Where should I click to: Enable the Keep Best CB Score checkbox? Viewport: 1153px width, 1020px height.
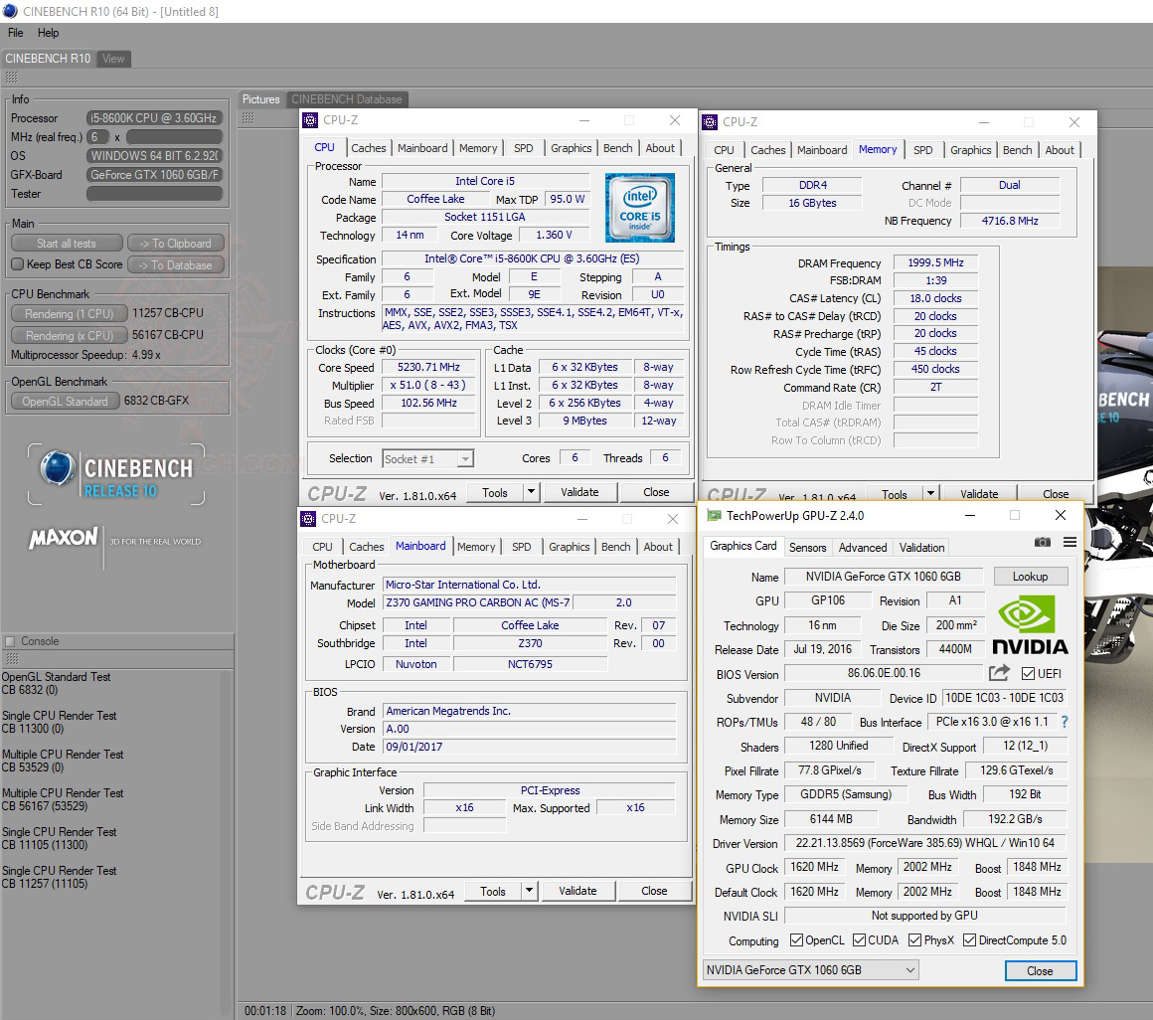click(x=15, y=264)
